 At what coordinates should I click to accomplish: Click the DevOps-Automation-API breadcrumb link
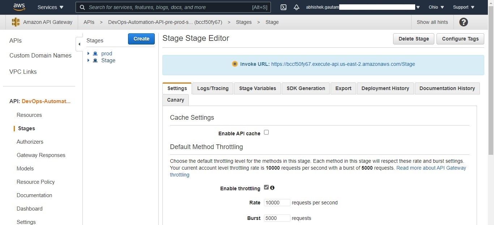tap(165, 22)
